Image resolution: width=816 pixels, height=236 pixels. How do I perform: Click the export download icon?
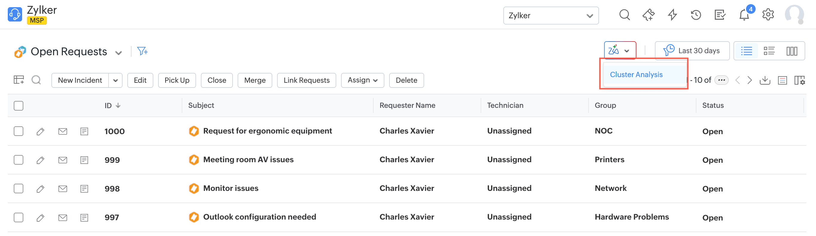(765, 80)
